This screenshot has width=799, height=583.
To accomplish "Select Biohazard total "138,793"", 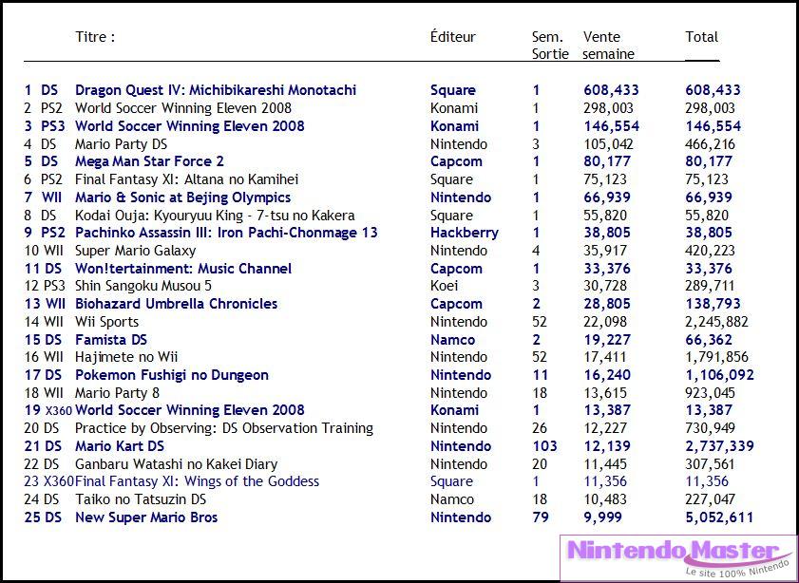I will (x=713, y=304).
